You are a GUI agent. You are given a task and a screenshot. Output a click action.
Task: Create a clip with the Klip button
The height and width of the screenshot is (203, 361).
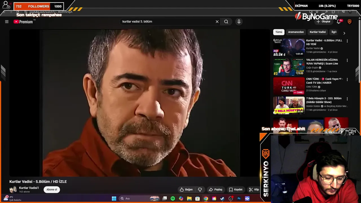pos(254,190)
